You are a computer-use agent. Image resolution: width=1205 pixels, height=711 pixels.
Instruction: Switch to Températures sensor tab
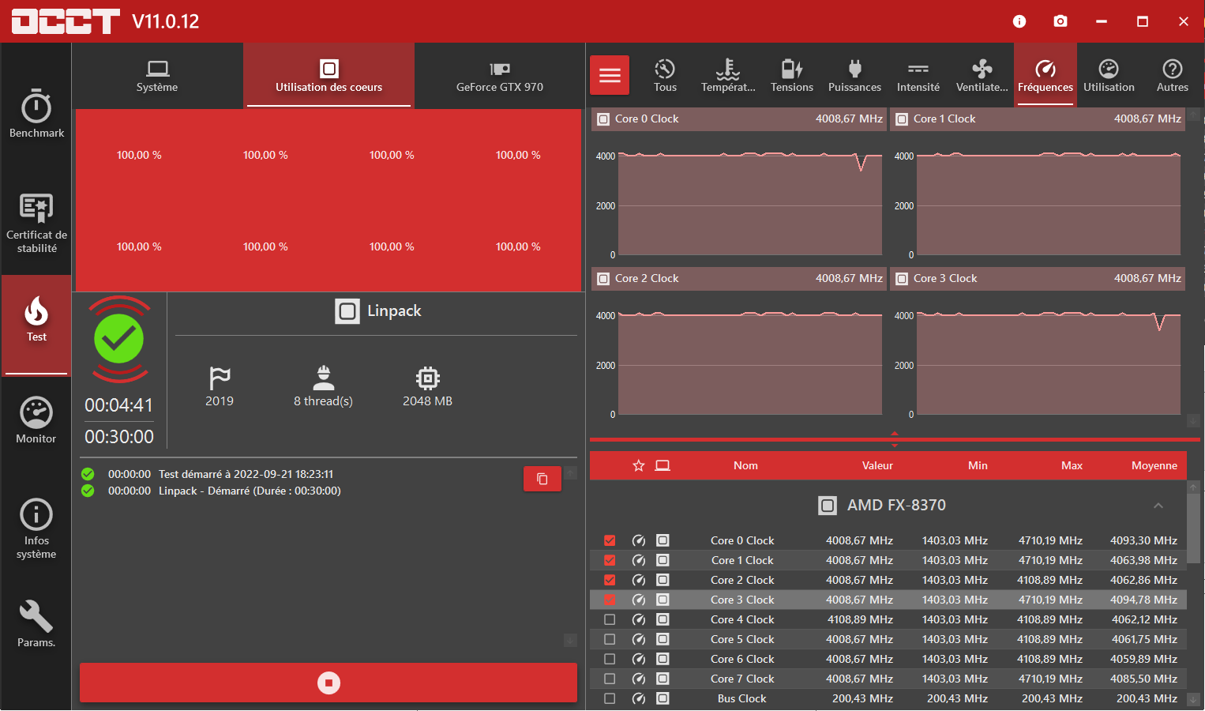[728, 76]
